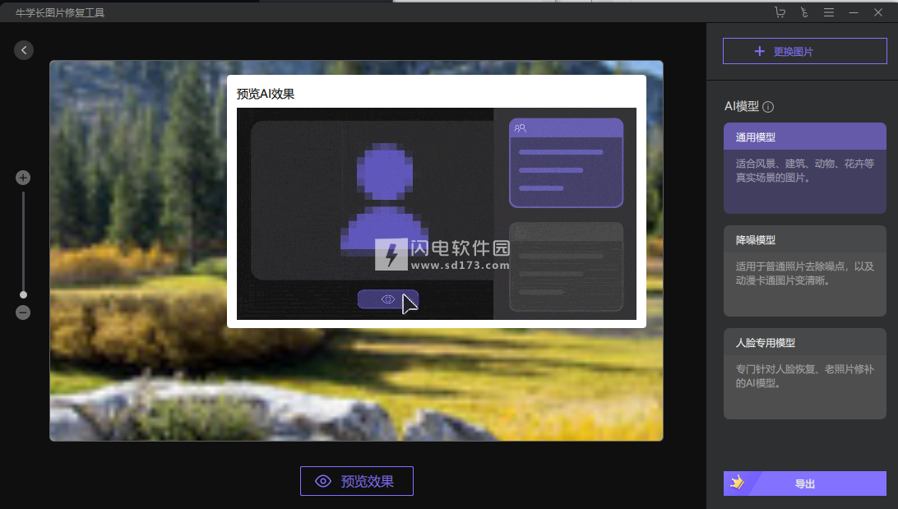
Task: Click the zoom slider handle
Action: 23,294
